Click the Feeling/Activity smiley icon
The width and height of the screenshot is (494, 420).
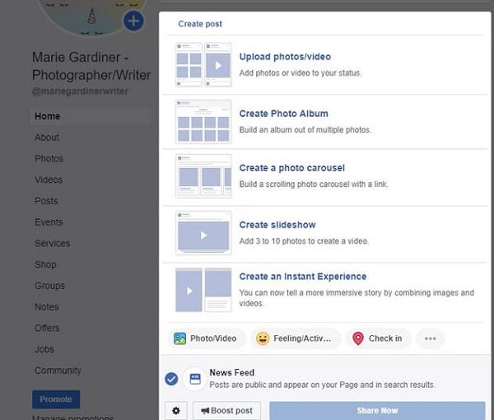(x=263, y=338)
